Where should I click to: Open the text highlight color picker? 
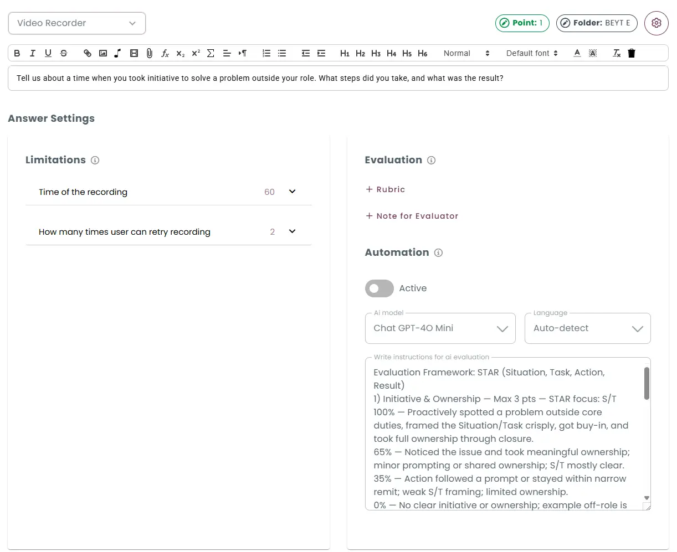[592, 53]
